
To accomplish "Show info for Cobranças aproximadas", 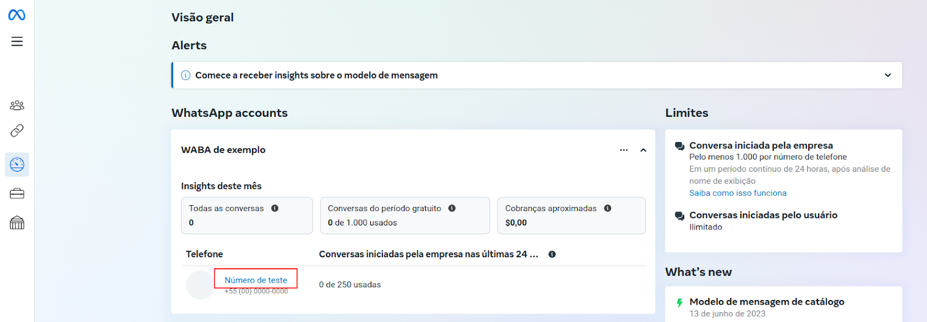I will tap(608, 208).
